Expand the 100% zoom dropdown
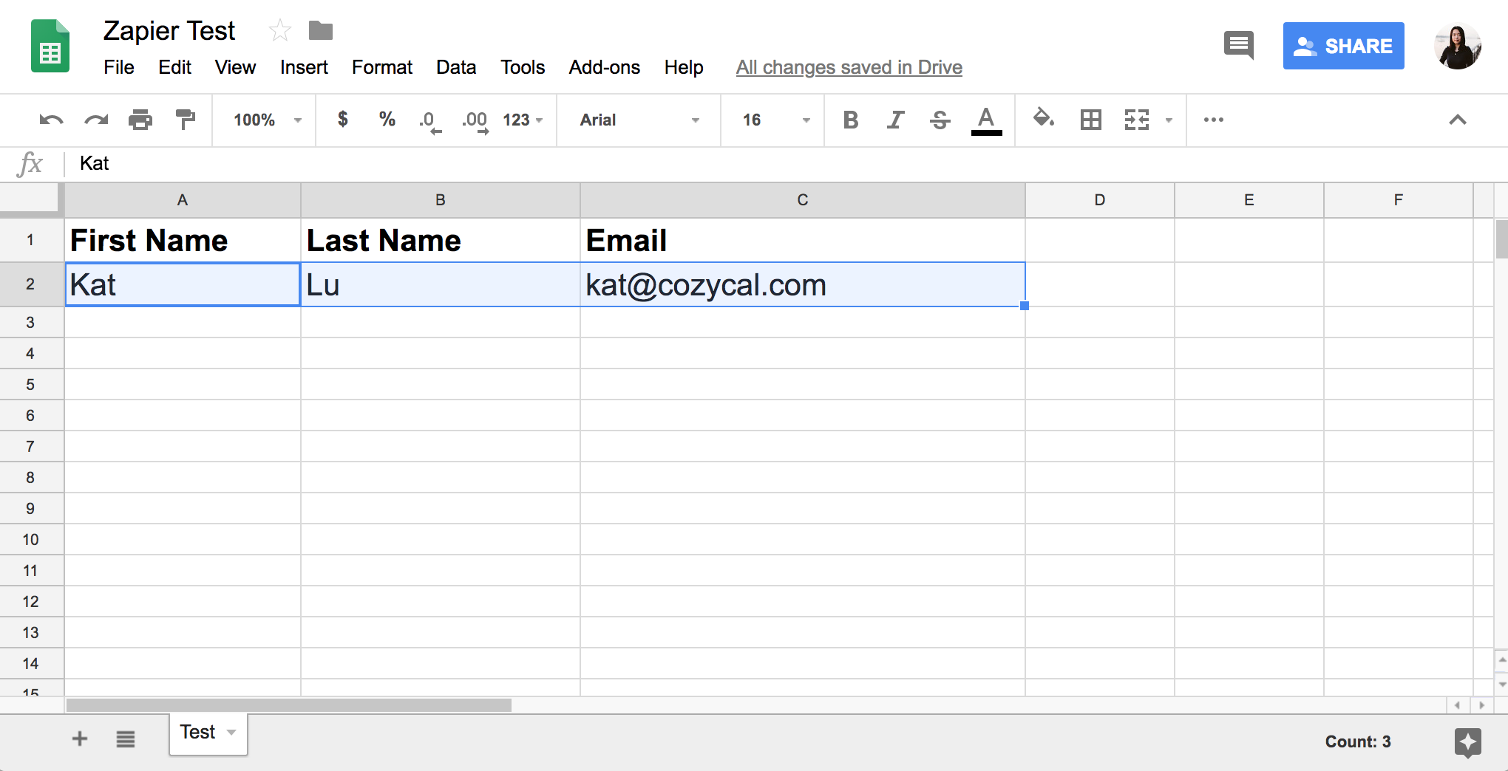Image resolution: width=1508 pixels, height=771 pixels. [x=267, y=120]
